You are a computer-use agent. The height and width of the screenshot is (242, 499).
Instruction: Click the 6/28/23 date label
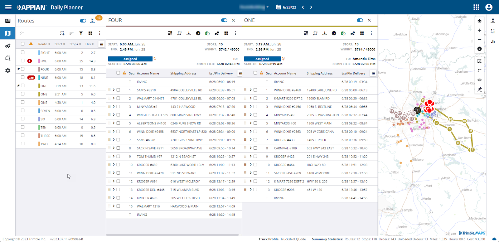(290, 7)
